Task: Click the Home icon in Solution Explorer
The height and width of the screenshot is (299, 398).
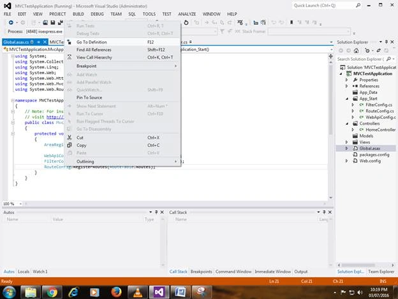Action: tap(356, 50)
